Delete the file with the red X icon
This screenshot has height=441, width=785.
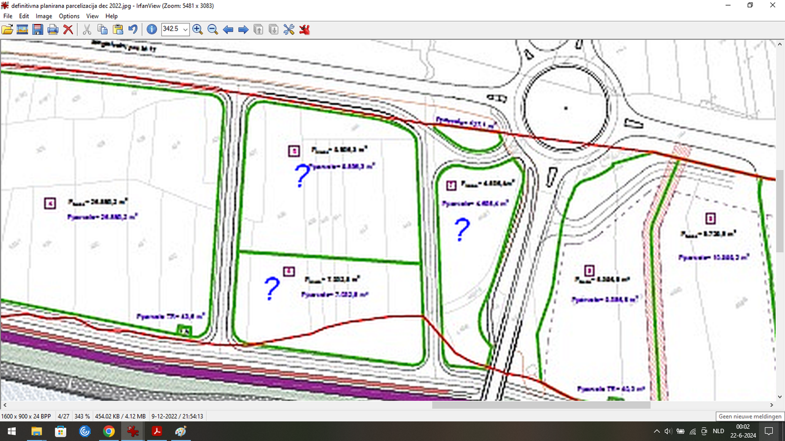pyautogui.click(x=68, y=29)
